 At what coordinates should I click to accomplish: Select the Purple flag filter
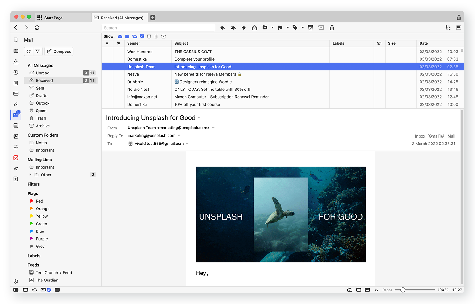[x=61, y=239]
